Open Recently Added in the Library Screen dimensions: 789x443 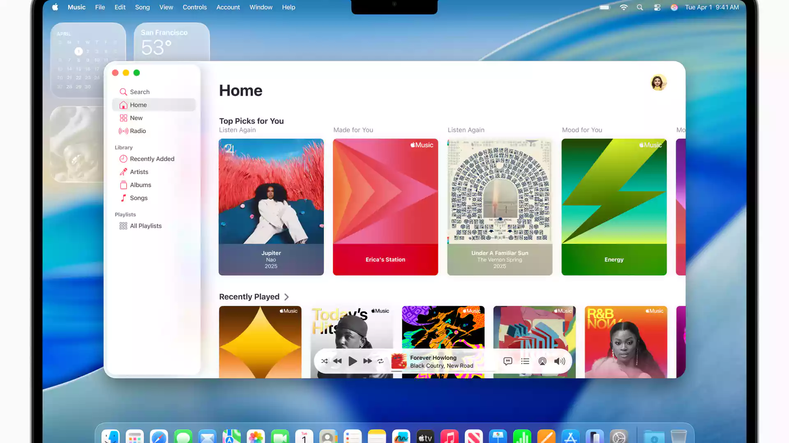[x=154, y=159]
